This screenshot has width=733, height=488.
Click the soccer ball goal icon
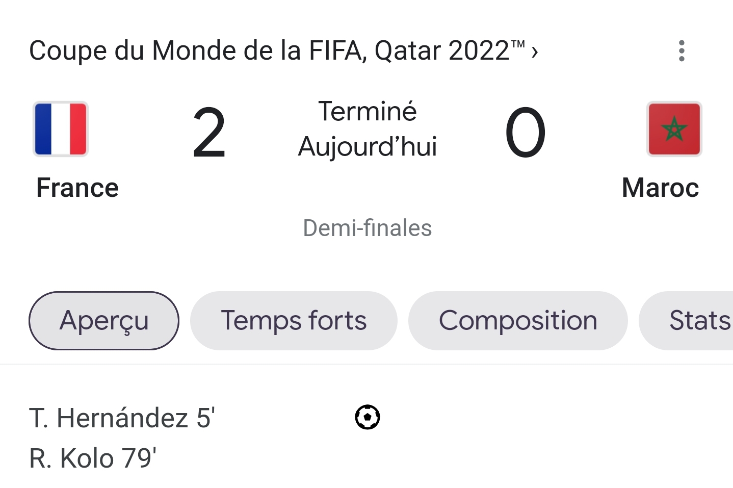(x=368, y=417)
